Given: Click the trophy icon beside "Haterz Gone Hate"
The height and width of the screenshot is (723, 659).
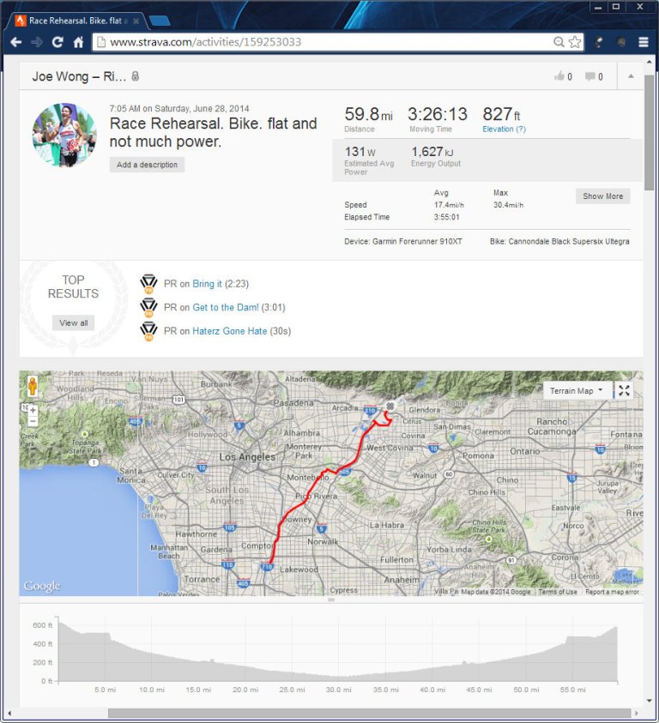Looking at the screenshot, I should point(148,331).
